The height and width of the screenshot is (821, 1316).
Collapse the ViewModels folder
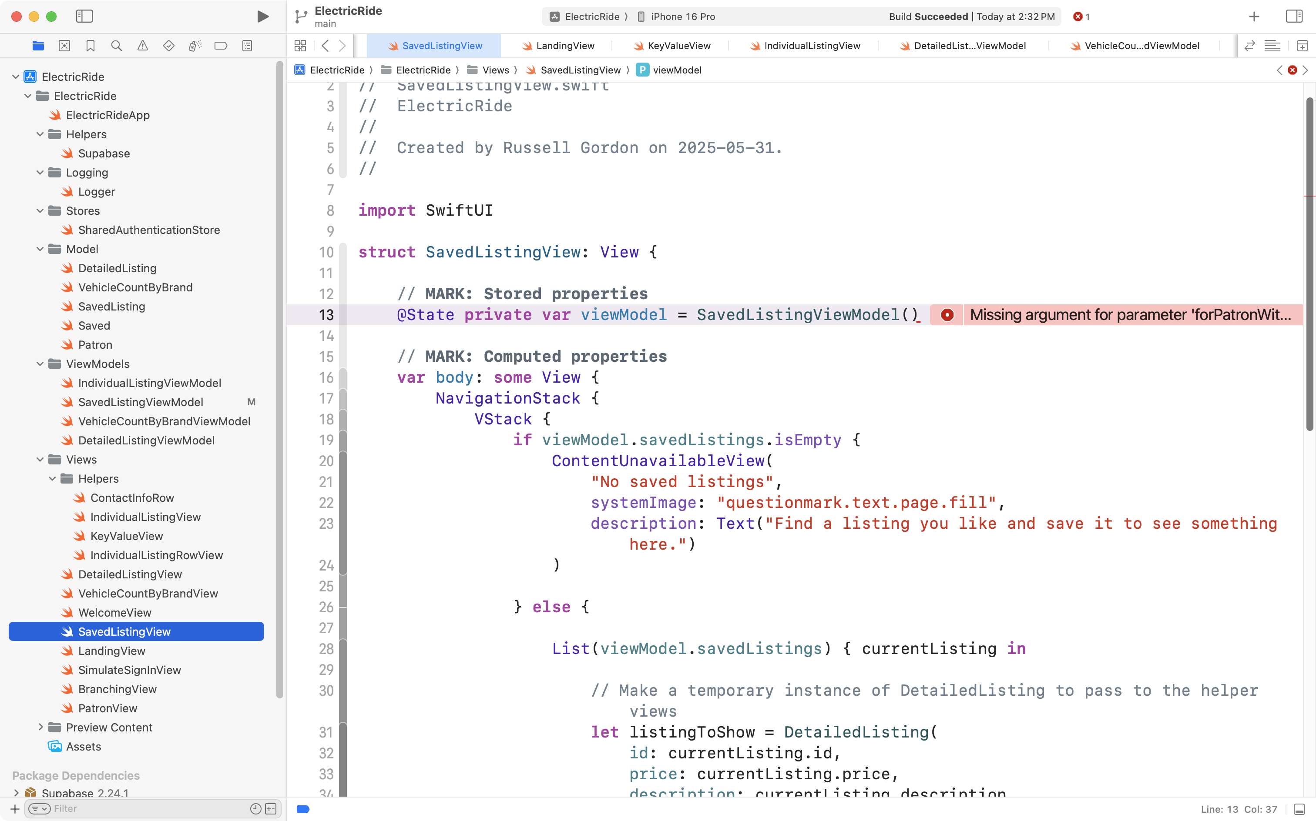pyautogui.click(x=40, y=364)
